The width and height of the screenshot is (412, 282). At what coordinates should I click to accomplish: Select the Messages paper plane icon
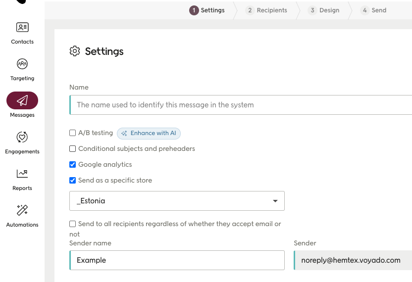[22, 101]
